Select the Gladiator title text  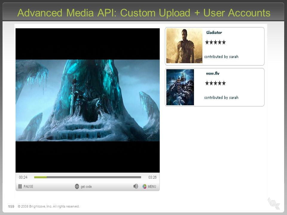tap(214, 33)
